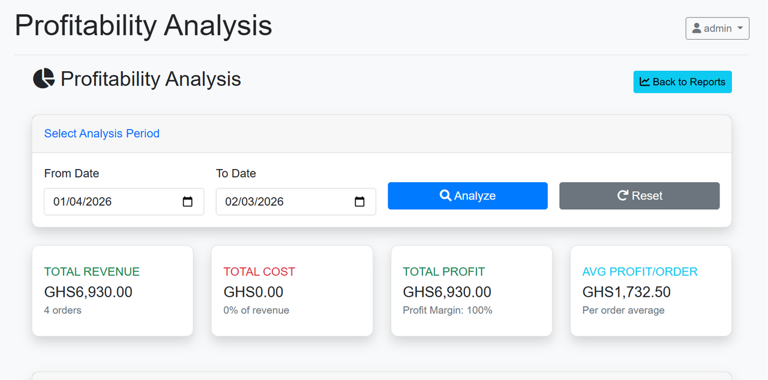Go back via the Back to Reports text
Viewport: 768px width, 380px height.
click(689, 82)
